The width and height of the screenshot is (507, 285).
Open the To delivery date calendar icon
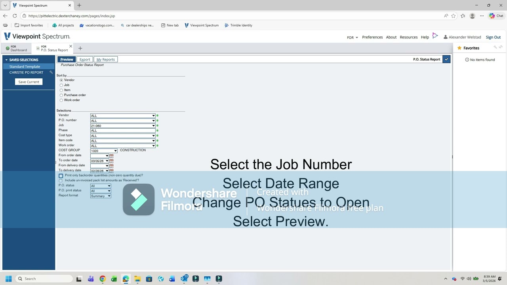click(111, 171)
